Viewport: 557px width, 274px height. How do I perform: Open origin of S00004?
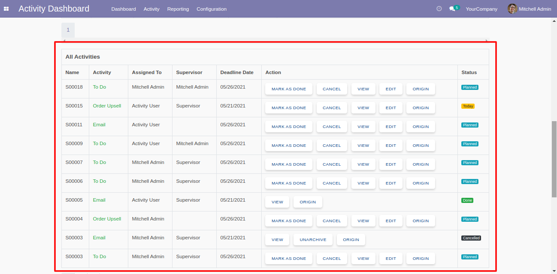click(x=421, y=221)
